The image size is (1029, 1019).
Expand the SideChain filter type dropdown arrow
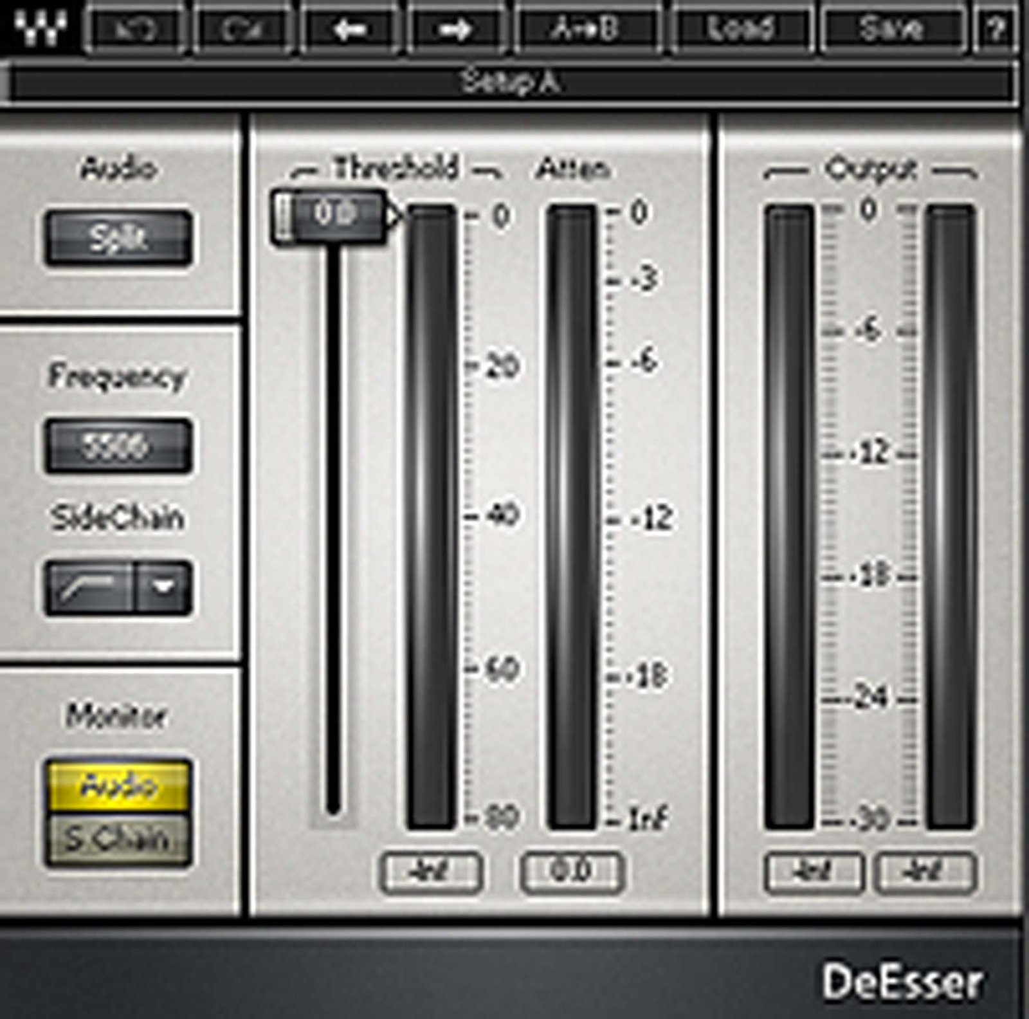(165, 587)
